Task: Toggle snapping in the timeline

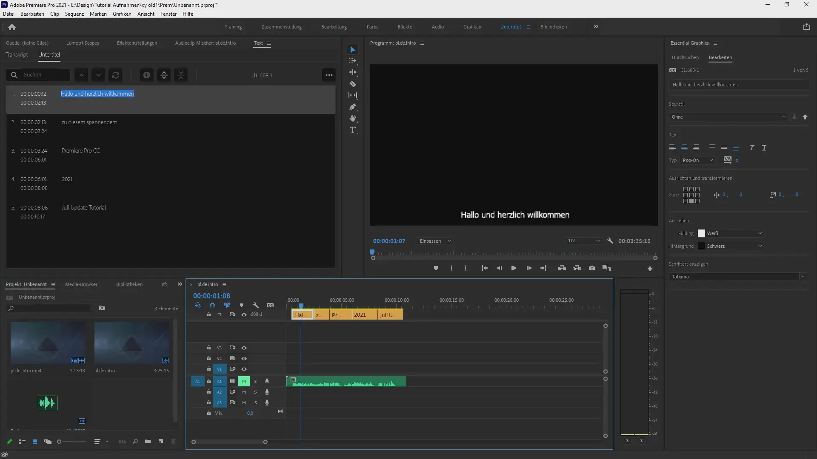Action: (212, 306)
